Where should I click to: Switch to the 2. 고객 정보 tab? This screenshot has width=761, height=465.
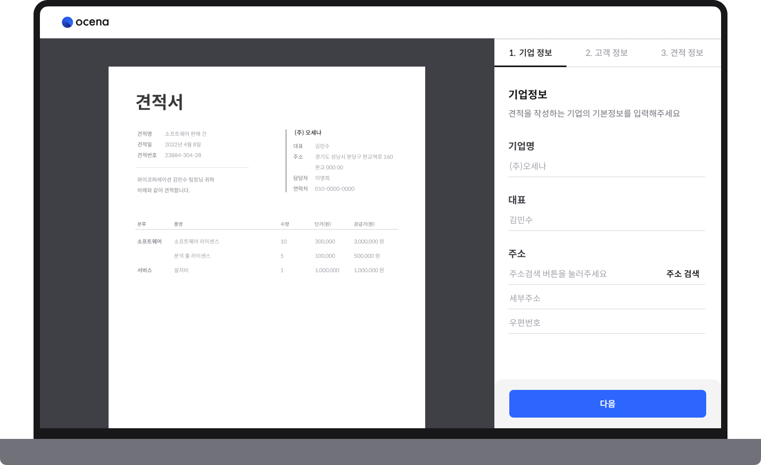coord(607,53)
